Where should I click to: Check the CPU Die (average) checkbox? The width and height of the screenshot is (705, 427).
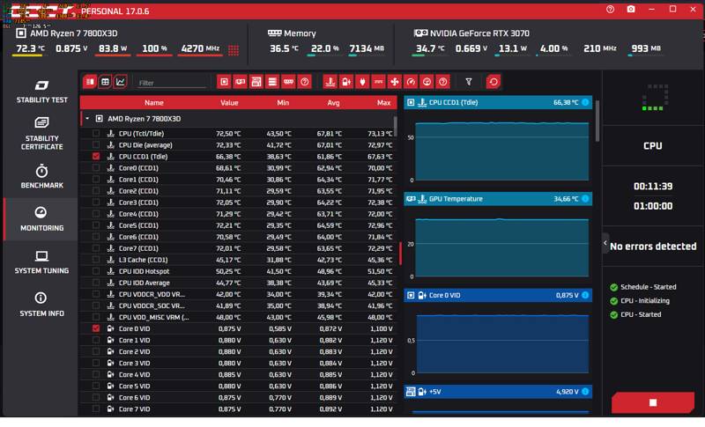coord(96,144)
